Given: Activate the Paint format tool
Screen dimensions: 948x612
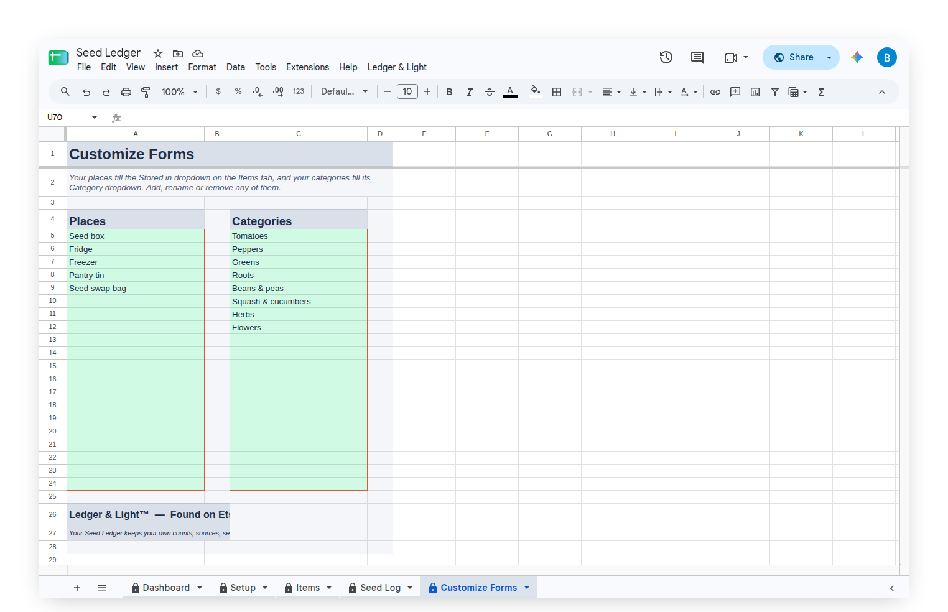Looking at the screenshot, I should coord(146,92).
